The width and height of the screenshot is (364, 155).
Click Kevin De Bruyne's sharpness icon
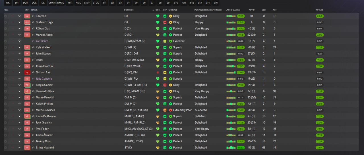click(165, 116)
